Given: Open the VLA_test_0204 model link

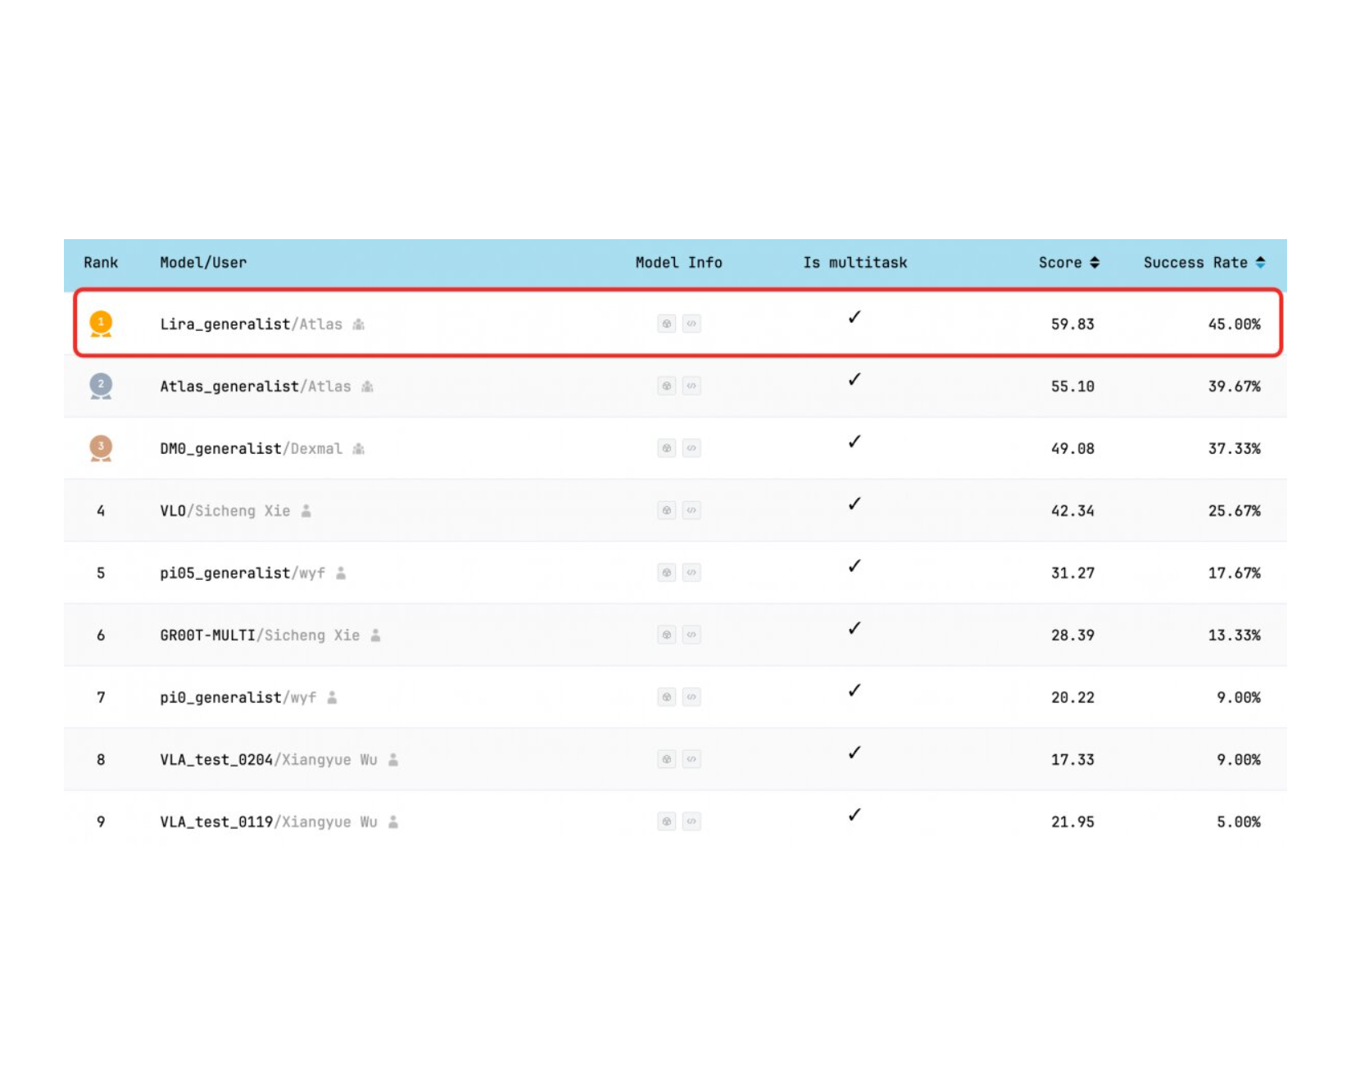Looking at the screenshot, I should (x=216, y=760).
